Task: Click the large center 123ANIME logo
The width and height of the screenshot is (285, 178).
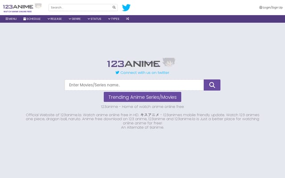Action: pyautogui.click(x=141, y=63)
